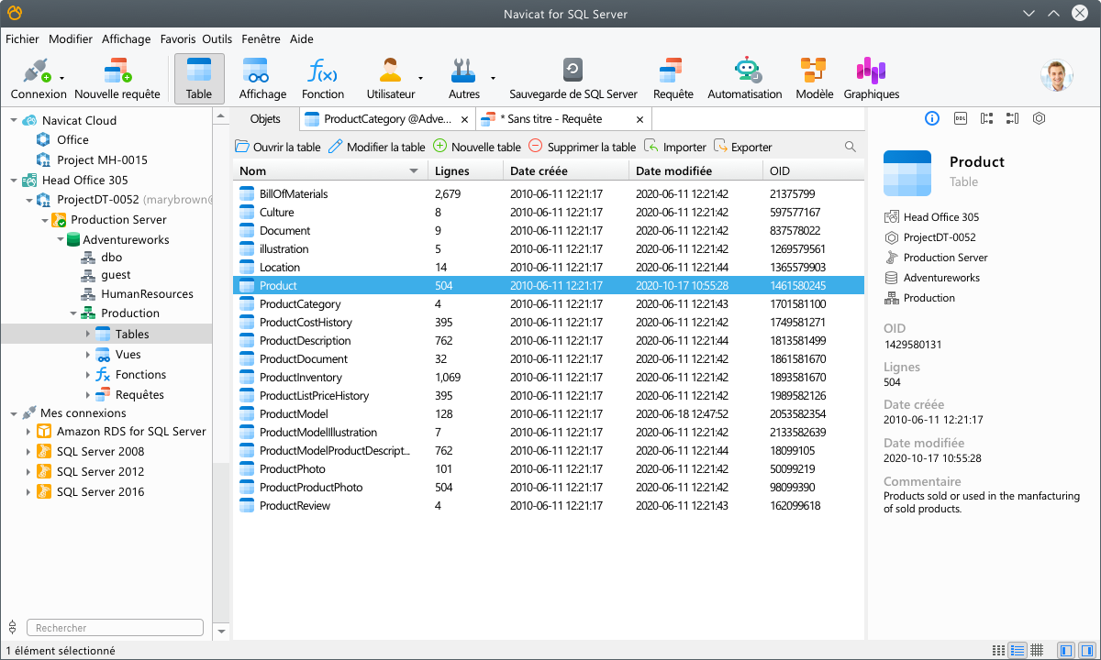Open the Favoris menu
The height and width of the screenshot is (660, 1101).
point(177,39)
